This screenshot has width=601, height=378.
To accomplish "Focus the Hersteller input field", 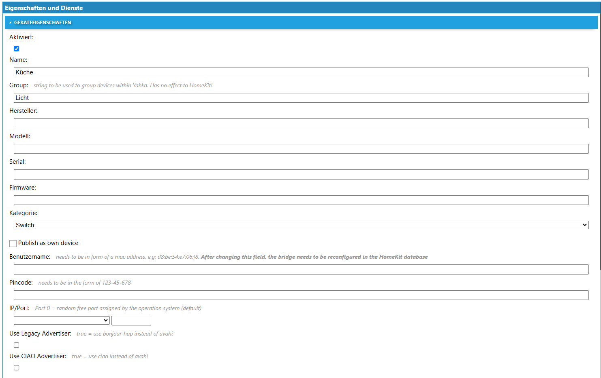I will pyautogui.click(x=301, y=123).
